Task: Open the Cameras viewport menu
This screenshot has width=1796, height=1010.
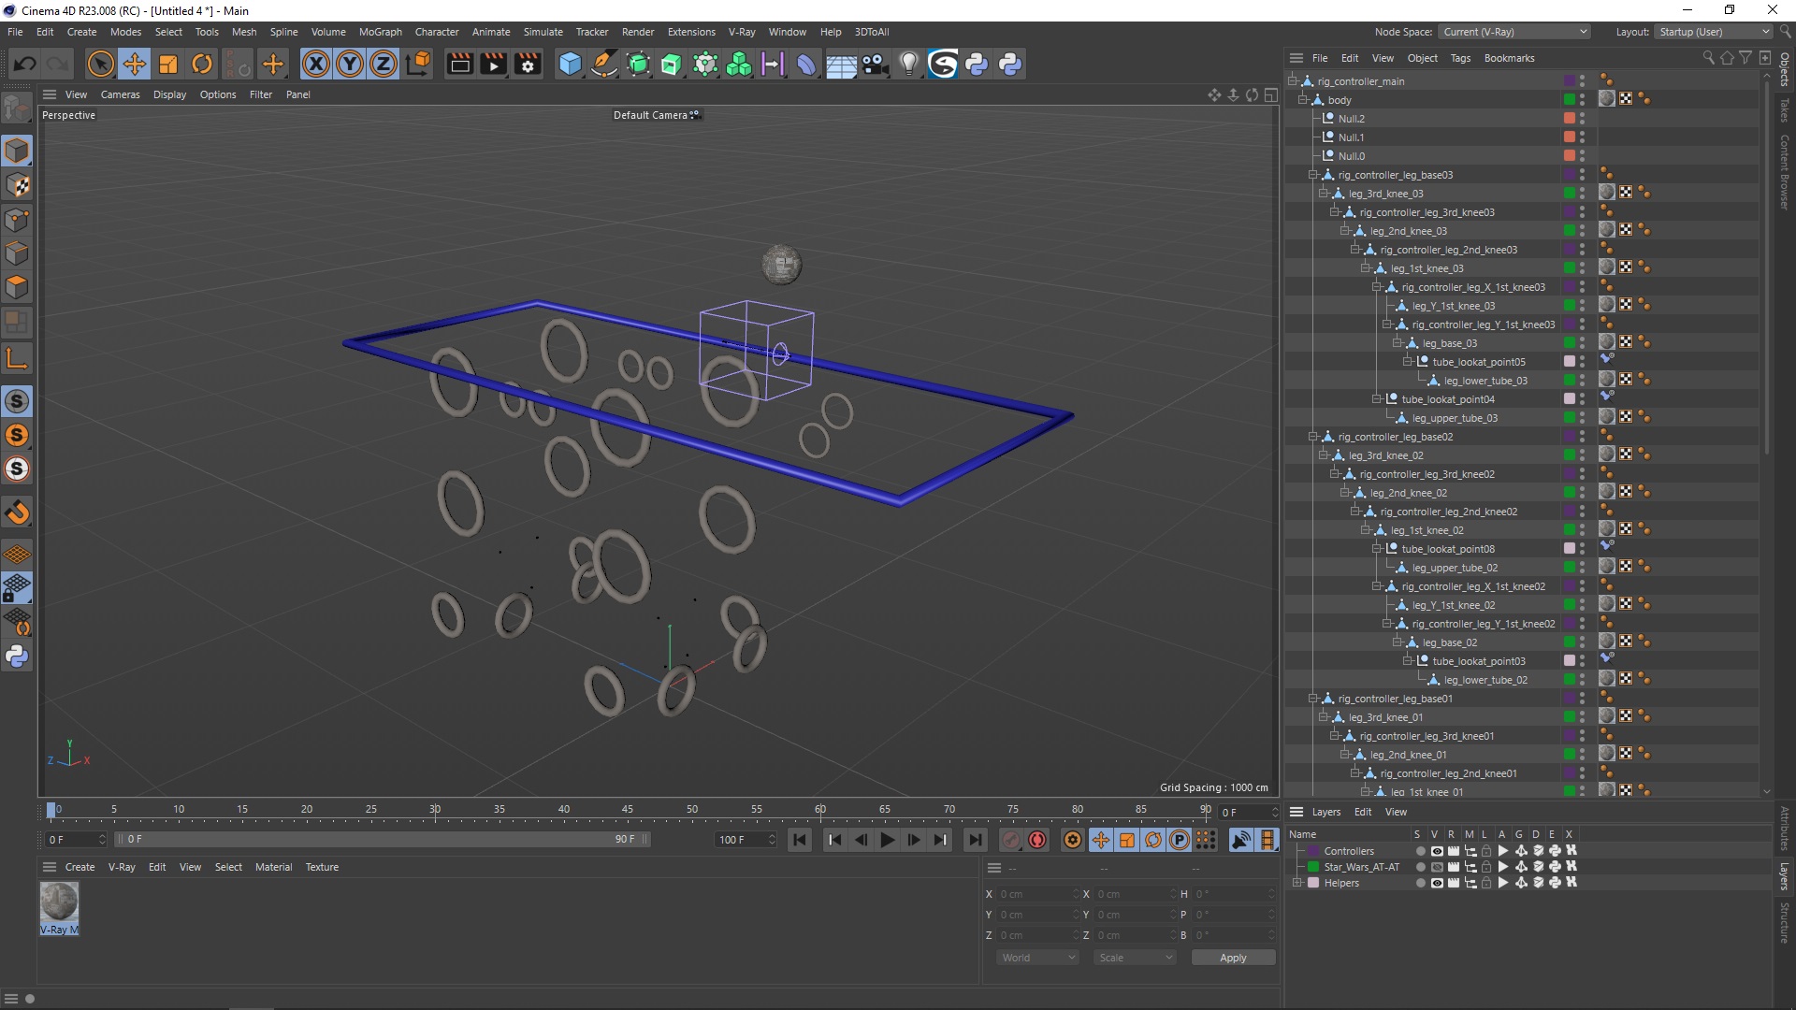Action: (120, 94)
